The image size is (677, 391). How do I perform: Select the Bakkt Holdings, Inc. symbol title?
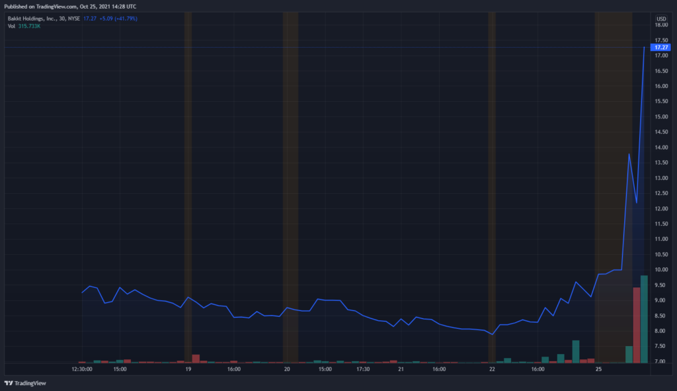(32, 19)
